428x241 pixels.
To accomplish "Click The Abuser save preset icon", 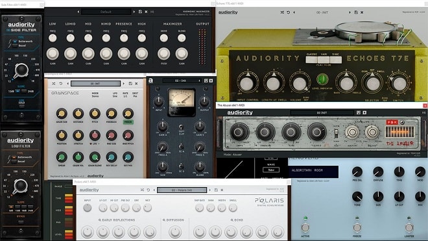I will coord(359,112).
